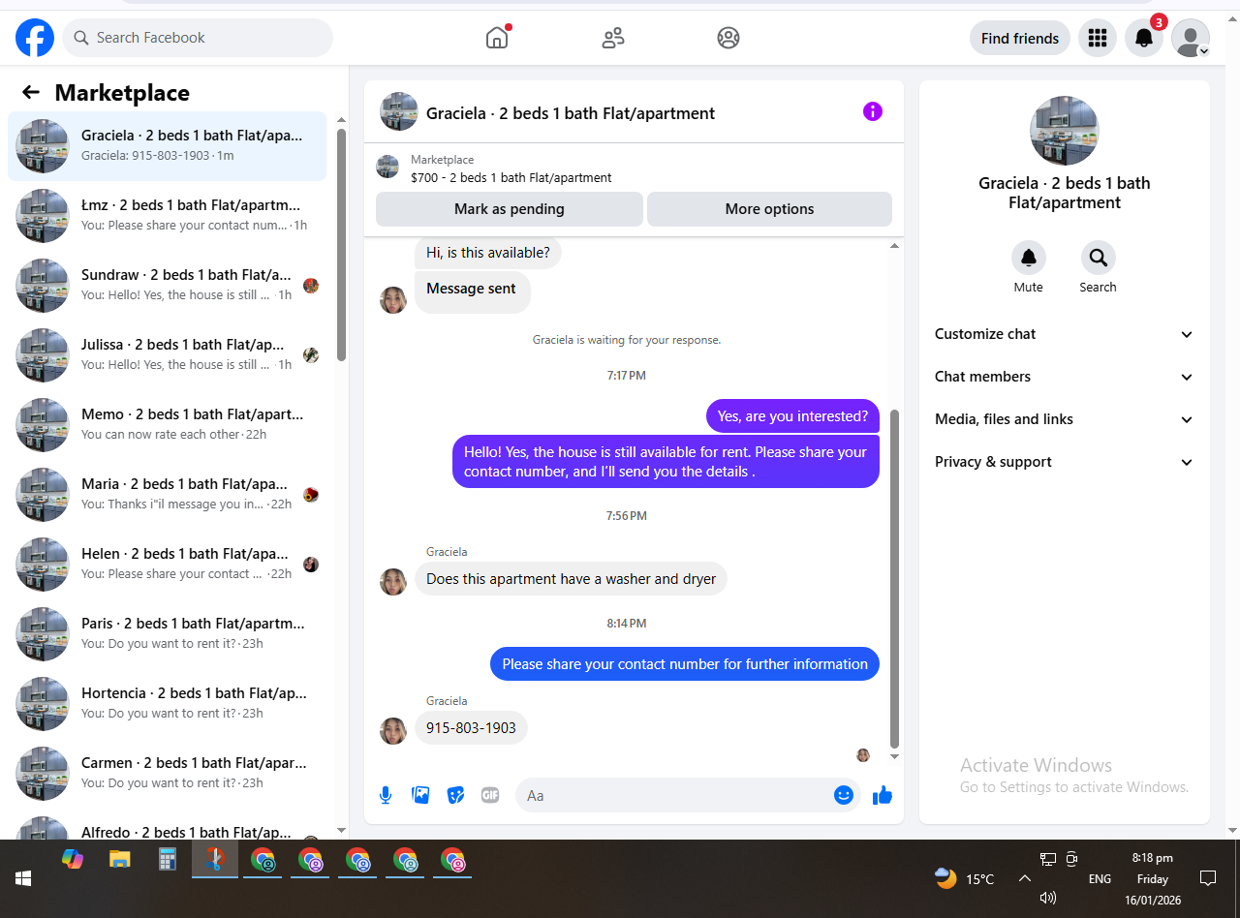This screenshot has width=1240, height=918.
Task: Go back with the Marketplace arrow
Action: coord(31,92)
